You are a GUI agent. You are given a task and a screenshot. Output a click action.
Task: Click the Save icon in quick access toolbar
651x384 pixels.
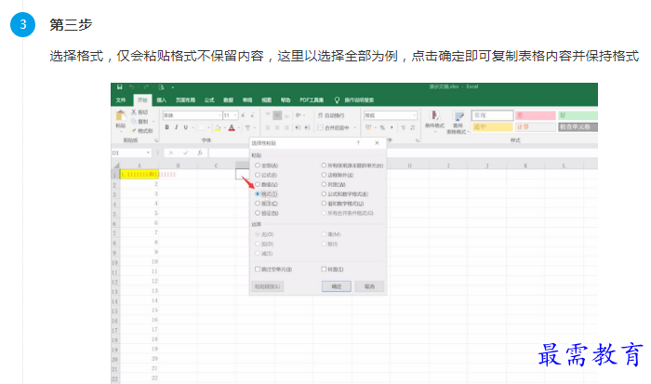(120, 86)
